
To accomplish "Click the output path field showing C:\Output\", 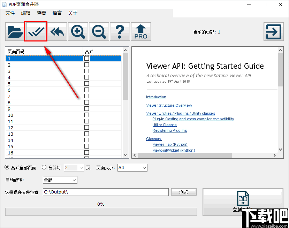I will click(x=105, y=192).
